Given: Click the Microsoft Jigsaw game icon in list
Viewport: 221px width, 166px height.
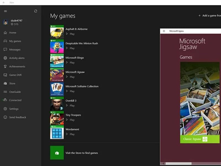Looking at the screenshot, I should click(x=57, y=75).
